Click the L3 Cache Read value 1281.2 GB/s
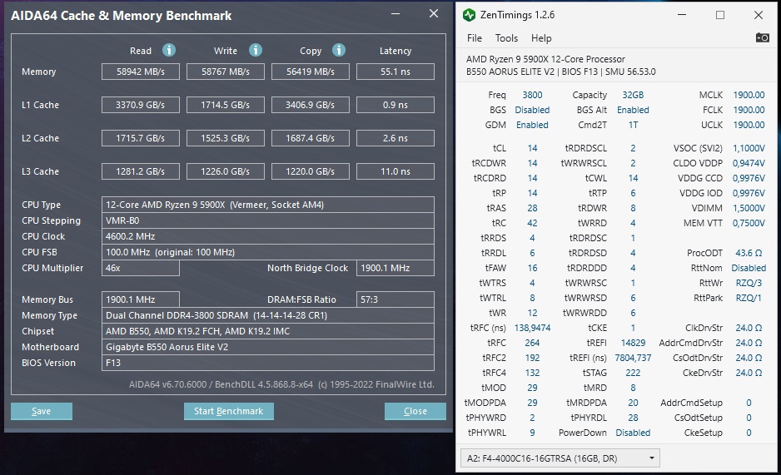 (141, 171)
